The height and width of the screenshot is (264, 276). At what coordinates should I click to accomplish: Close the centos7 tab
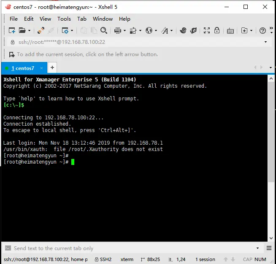point(41,68)
